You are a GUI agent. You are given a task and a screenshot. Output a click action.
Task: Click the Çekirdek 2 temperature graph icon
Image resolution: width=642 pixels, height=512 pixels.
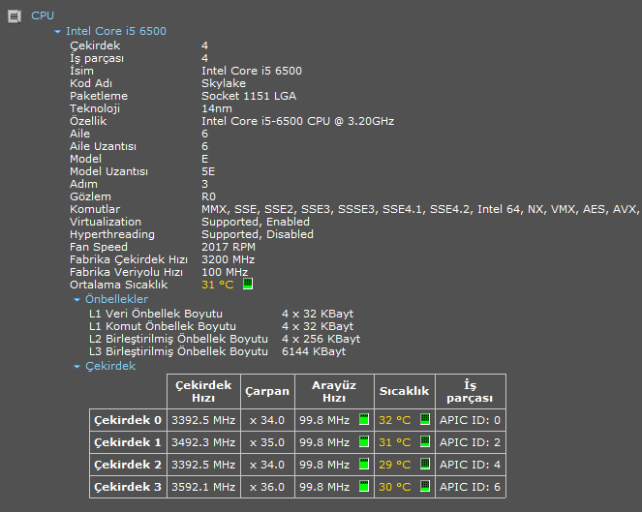pyautogui.click(x=425, y=465)
